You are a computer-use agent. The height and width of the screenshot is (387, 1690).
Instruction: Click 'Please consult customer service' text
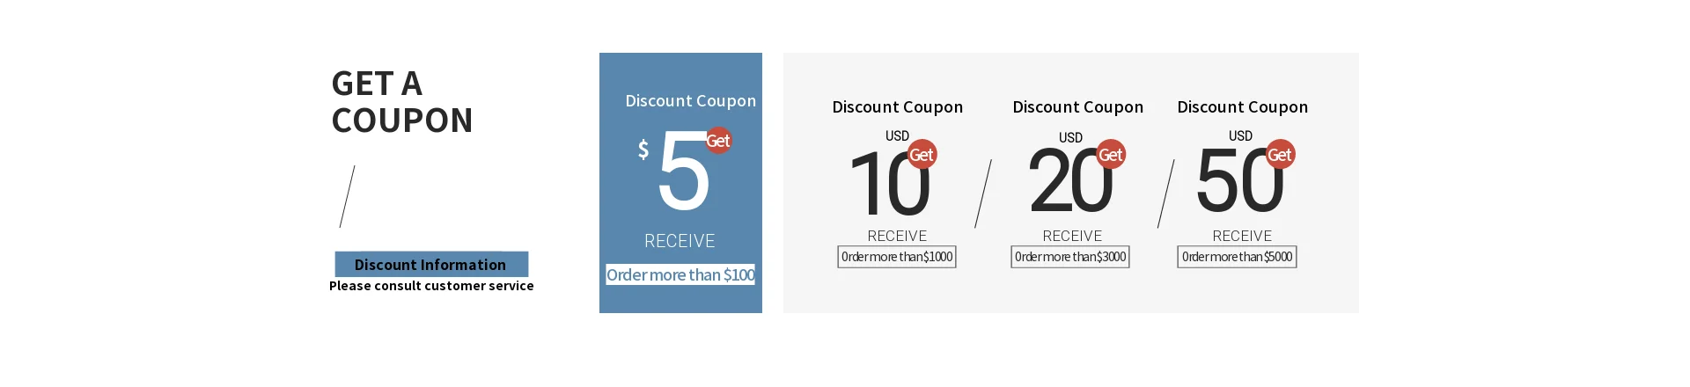pos(431,286)
